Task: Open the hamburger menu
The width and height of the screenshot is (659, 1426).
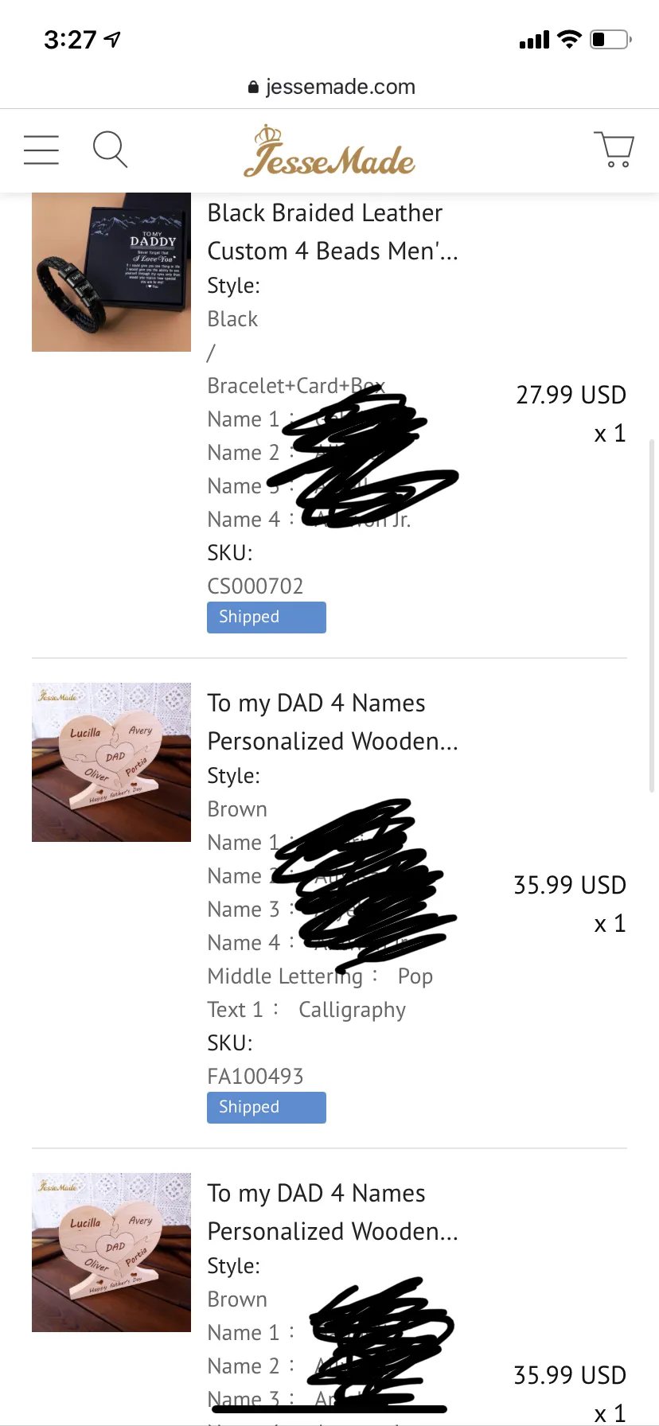Action: 41,150
